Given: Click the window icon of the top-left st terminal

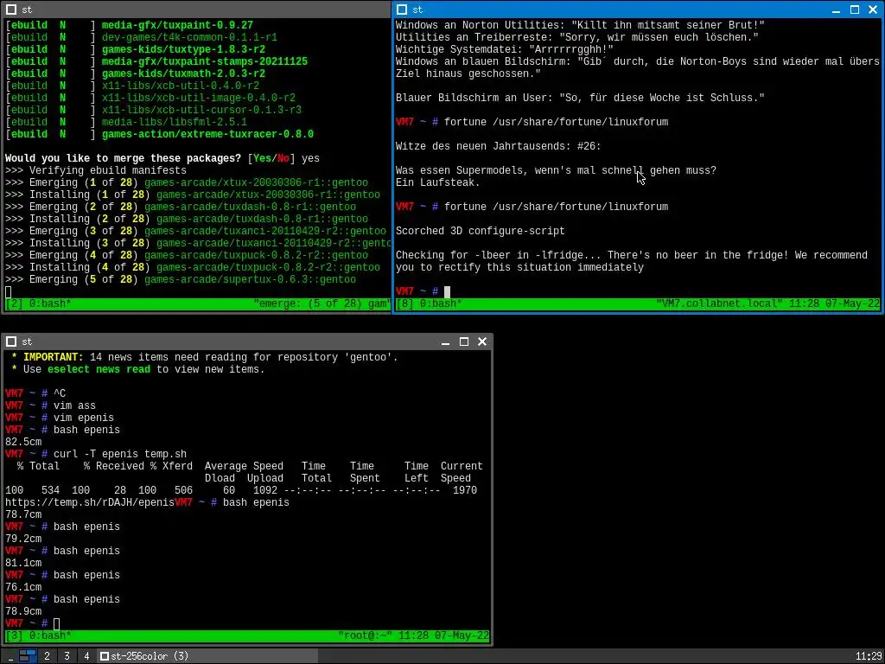Looking at the screenshot, I should 11,10.
